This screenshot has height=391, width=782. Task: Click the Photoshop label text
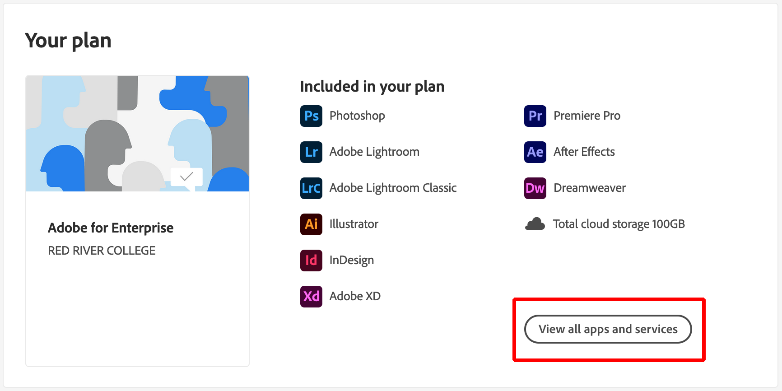357,116
